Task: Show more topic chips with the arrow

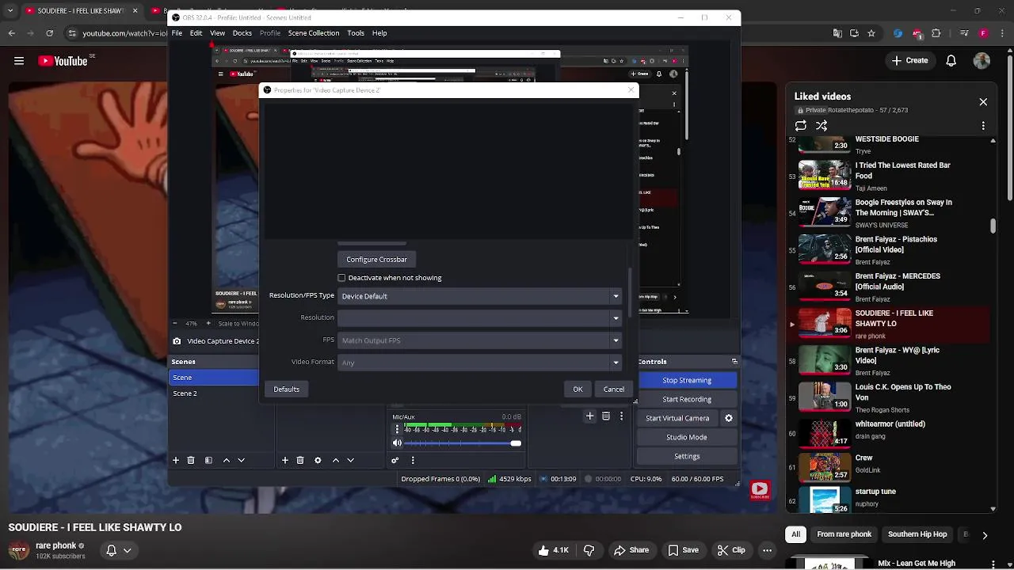Action: tap(985, 535)
